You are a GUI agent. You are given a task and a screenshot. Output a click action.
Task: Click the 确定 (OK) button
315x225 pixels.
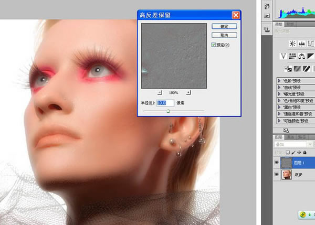click(x=224, y=26)
